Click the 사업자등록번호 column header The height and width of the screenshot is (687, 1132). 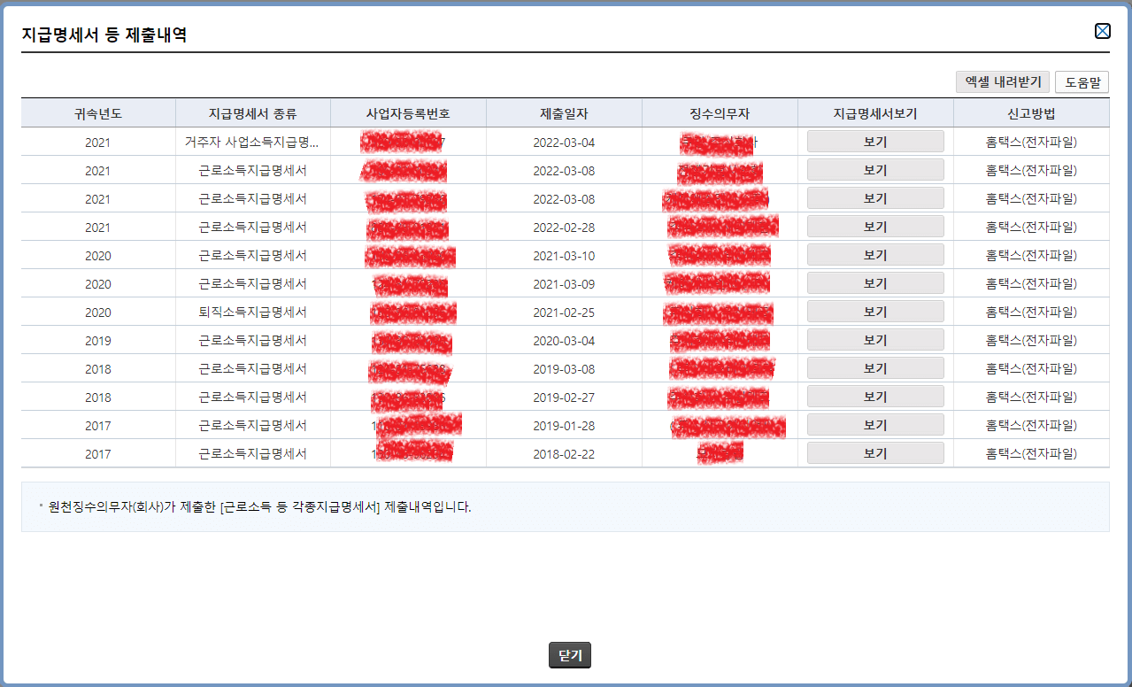(x=408, y=112)
